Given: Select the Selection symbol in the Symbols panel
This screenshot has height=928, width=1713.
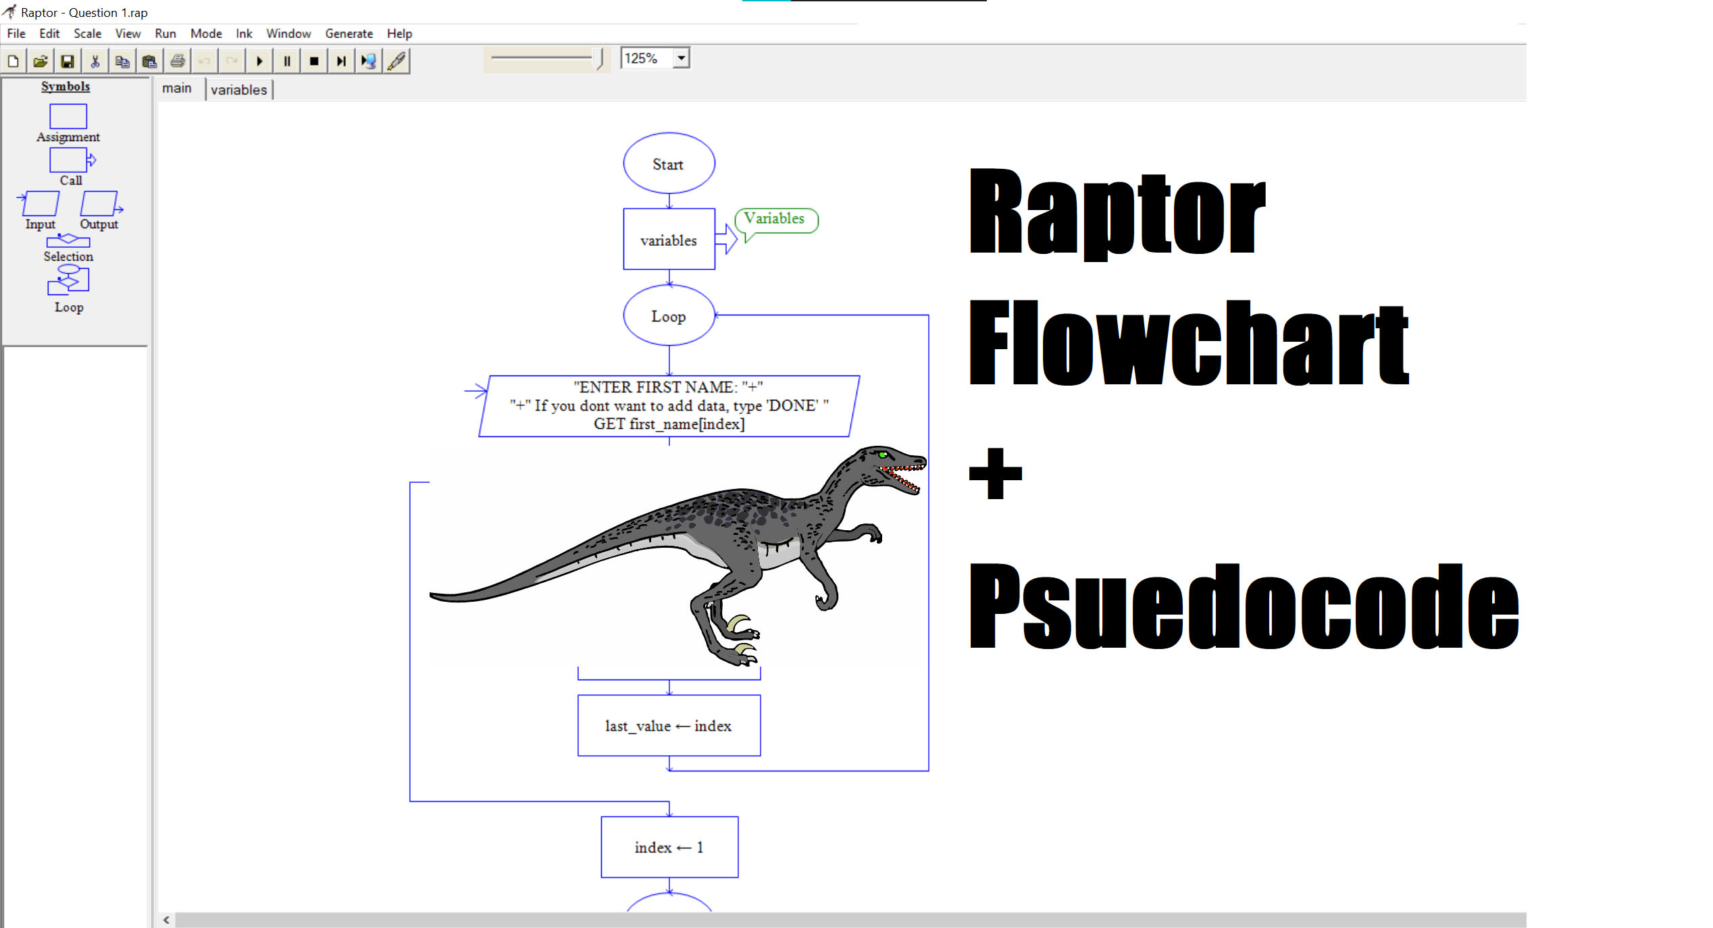Looking at the screenshot, I should [x=68, y=238].
